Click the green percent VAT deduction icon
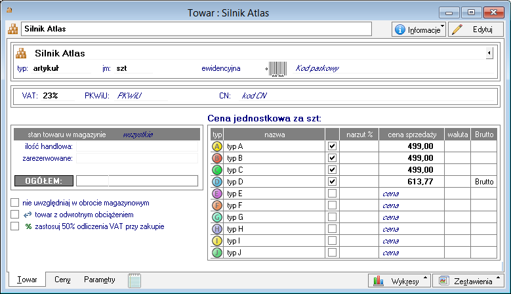 (x=28, y=226)
